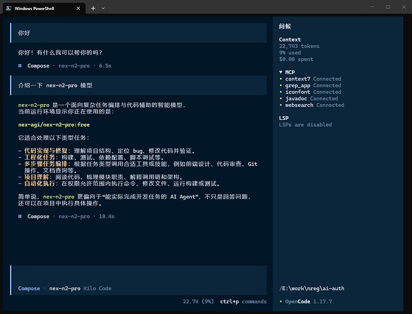
Task: Collapse the MCP section
Action: (287, 72)
